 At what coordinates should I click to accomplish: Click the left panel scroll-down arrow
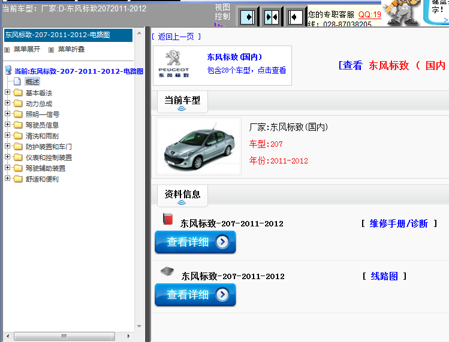[139, 326]
